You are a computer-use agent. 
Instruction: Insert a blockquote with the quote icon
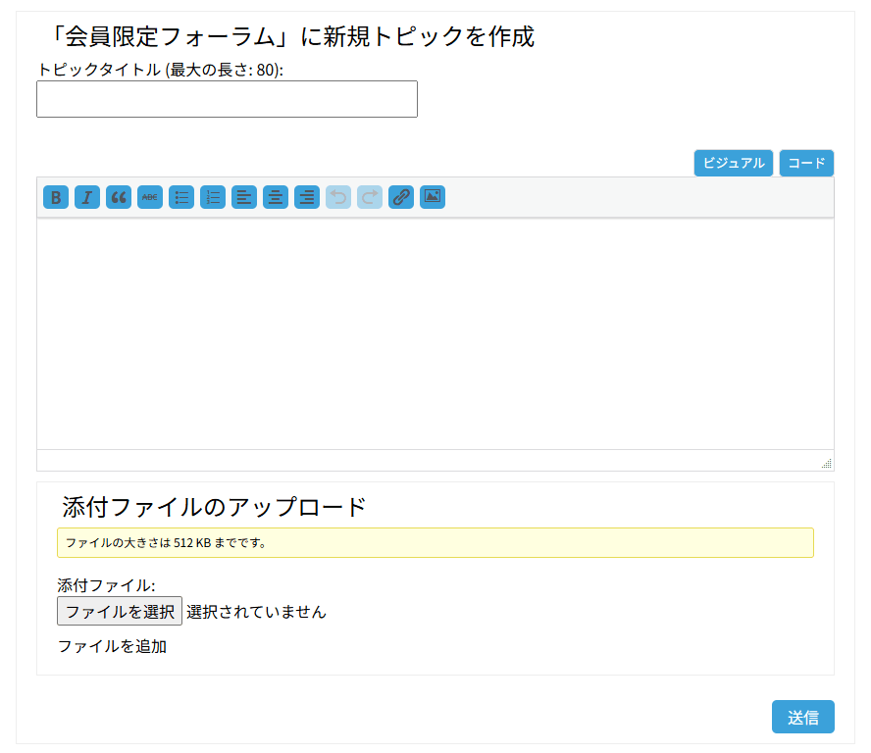pyautogui.click(x=119, y=197)
